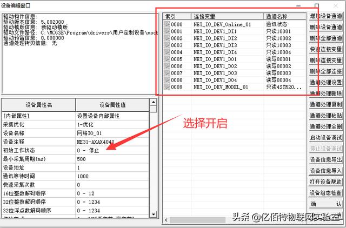Click property name 初始工作状态

coord(19,150)
